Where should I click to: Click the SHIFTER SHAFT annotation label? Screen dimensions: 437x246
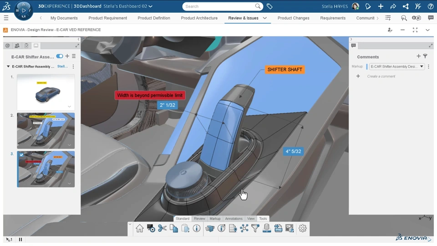click(285, 69)
